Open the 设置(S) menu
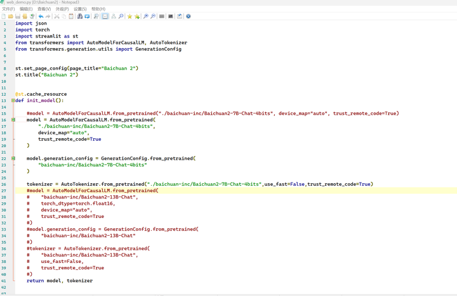The image size is (457, 296). 80,9
